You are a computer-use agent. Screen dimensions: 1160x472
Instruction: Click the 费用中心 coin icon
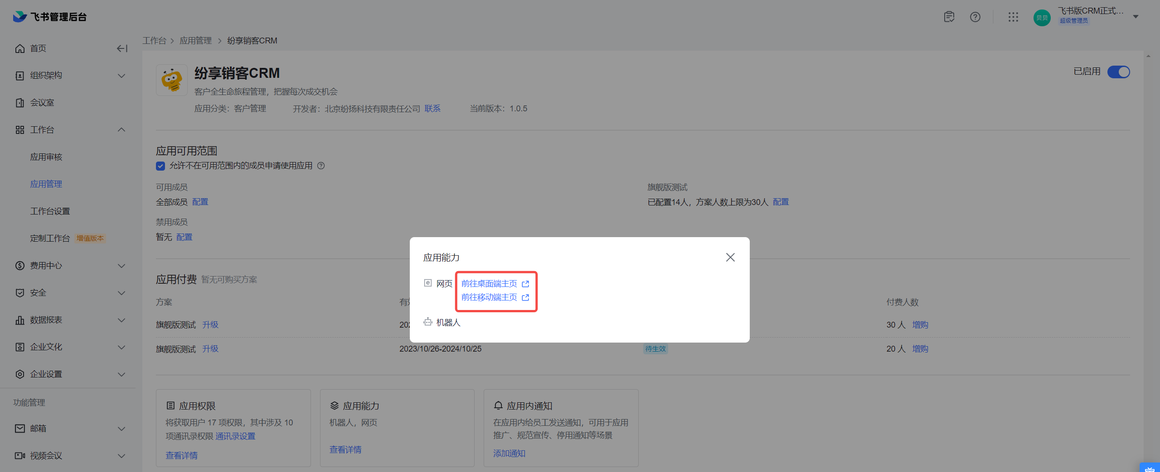20,266
